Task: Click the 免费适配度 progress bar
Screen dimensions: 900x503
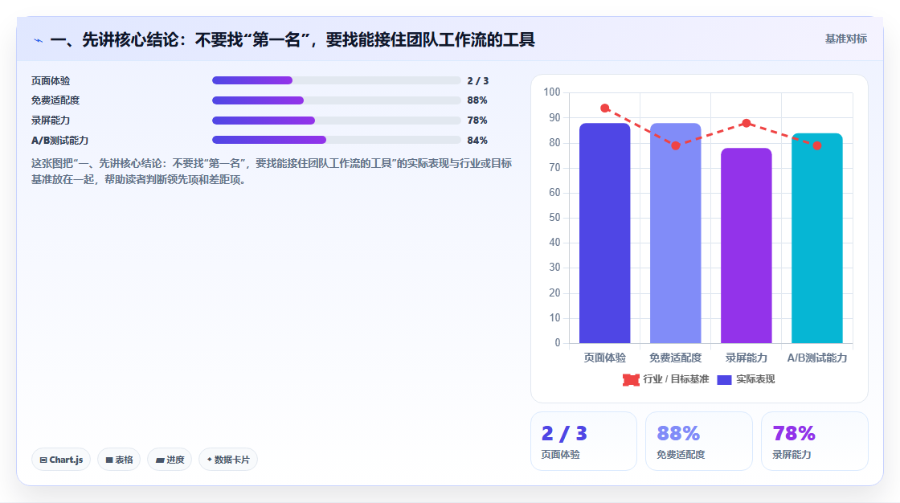Action: click(337, 100)
